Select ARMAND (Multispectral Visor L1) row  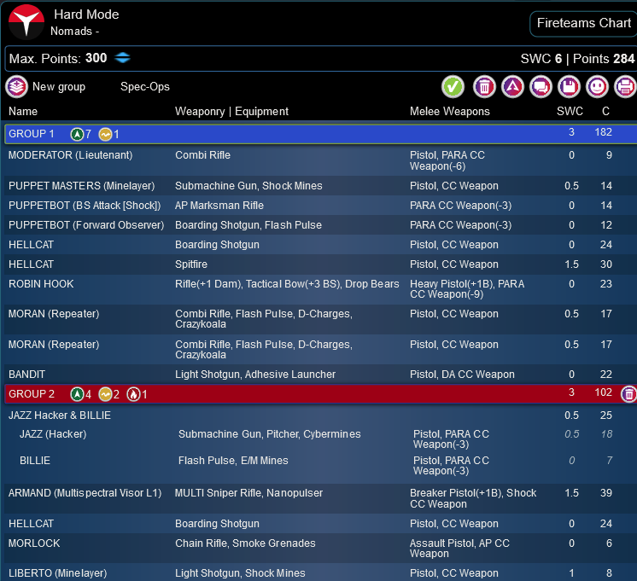[320, 497]
